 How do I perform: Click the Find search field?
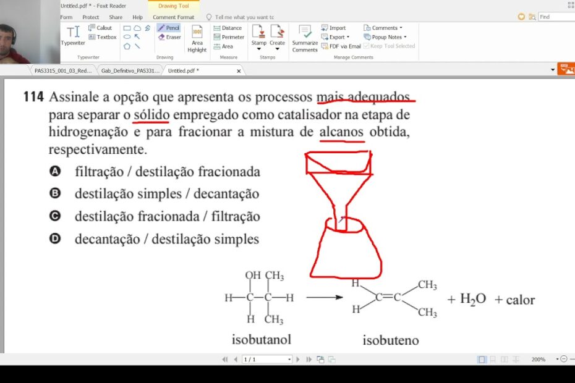click(x=555, y=17)
